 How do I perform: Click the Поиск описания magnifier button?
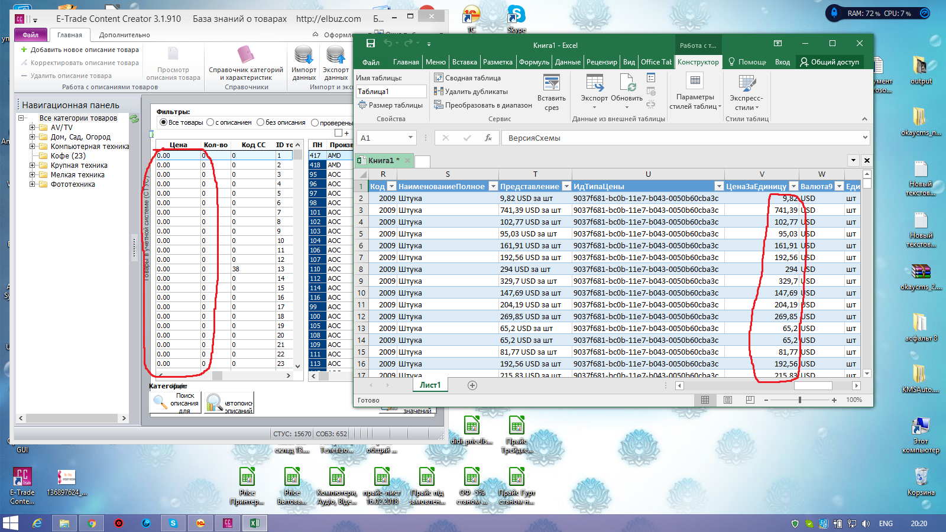coord(176,403)
